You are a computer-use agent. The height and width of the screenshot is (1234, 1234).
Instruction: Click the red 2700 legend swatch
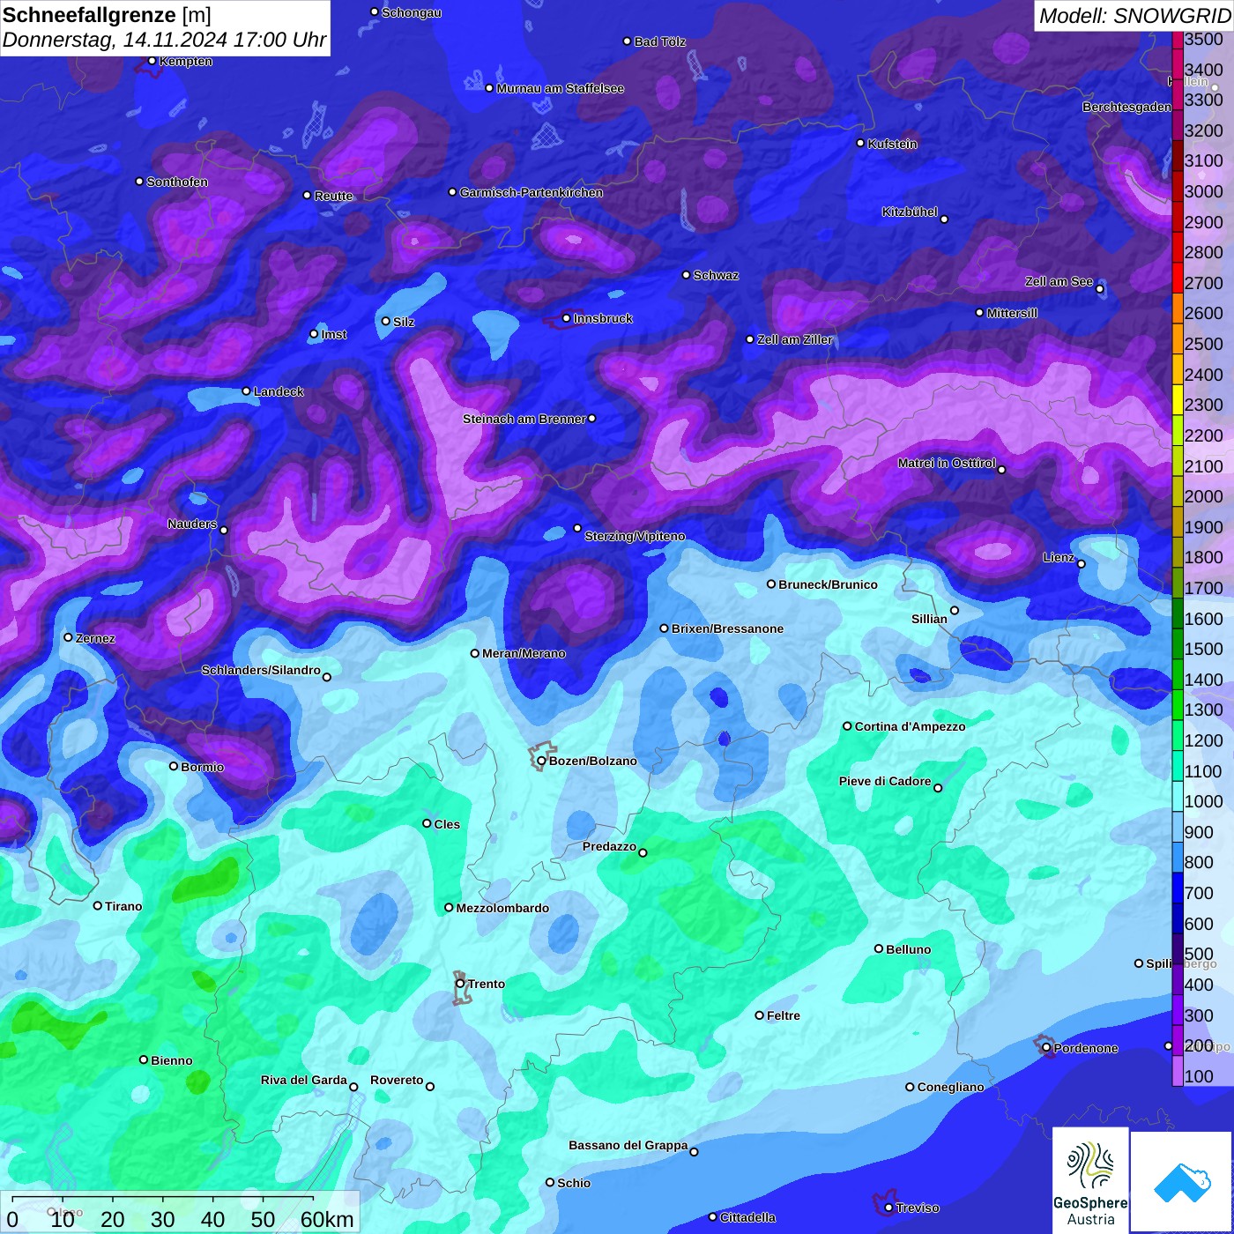pos(1178,278)
